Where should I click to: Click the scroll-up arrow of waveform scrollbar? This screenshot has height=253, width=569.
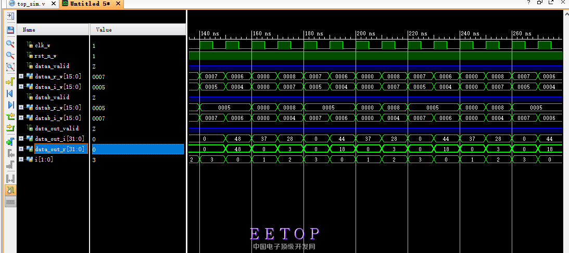pos(566,14)
